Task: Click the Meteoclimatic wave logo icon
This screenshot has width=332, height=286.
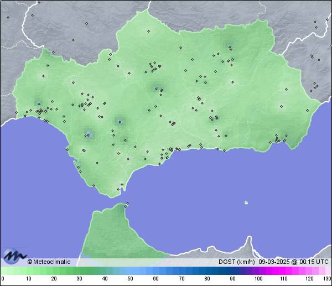Action: coord(14,257)
